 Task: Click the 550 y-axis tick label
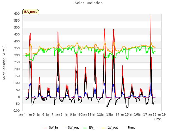[x=17, y=21]
